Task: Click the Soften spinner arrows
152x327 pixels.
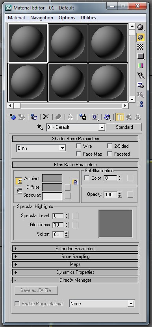Action: point(67,234)
